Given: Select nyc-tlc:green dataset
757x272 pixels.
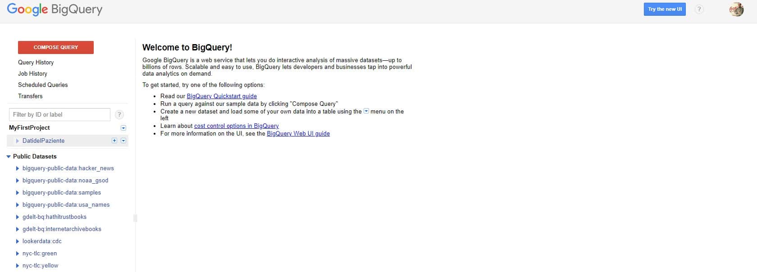Looking at the screenshot, I should [40, 254].
